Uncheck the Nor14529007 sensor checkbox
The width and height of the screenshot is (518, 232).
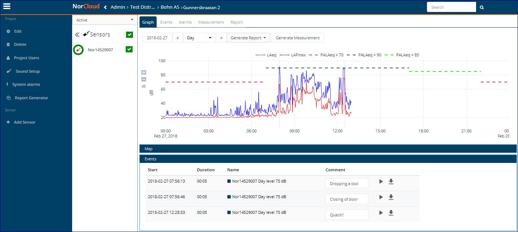click(x=129, y=49)
